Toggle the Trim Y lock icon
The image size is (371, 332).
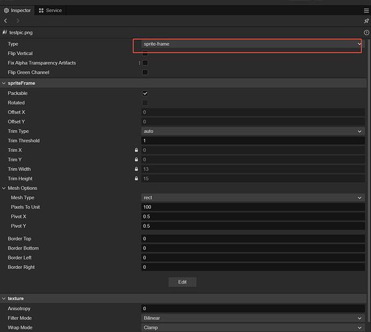pyautogui.click(x=136, y=159)
